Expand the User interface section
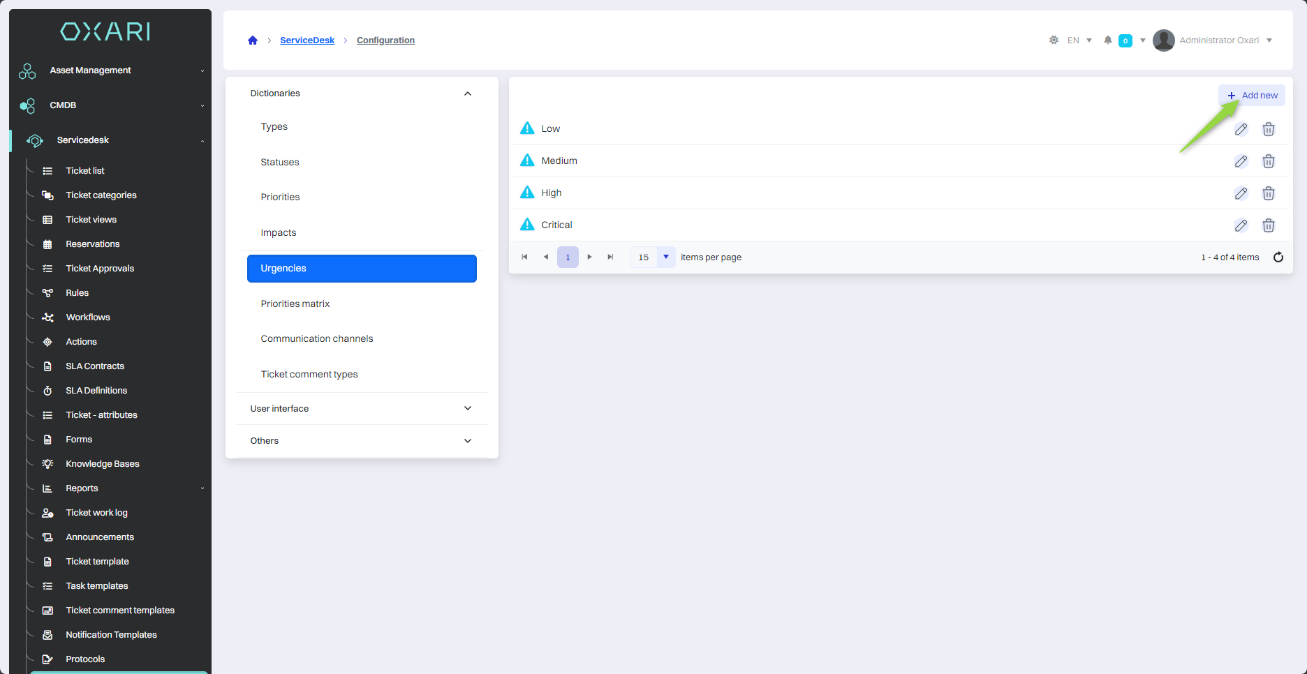 coord(468,409)
